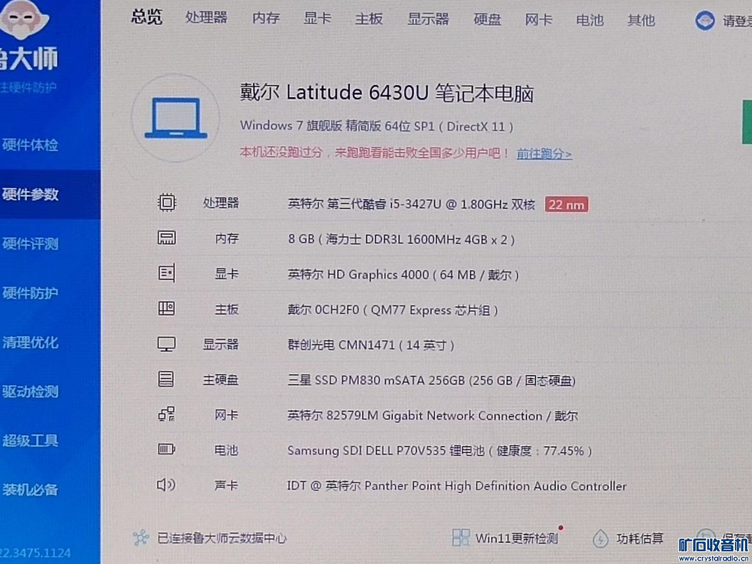Screen dimensions: 752x564
Task: Click the 请登录 login link
Action: coord(737,21)
